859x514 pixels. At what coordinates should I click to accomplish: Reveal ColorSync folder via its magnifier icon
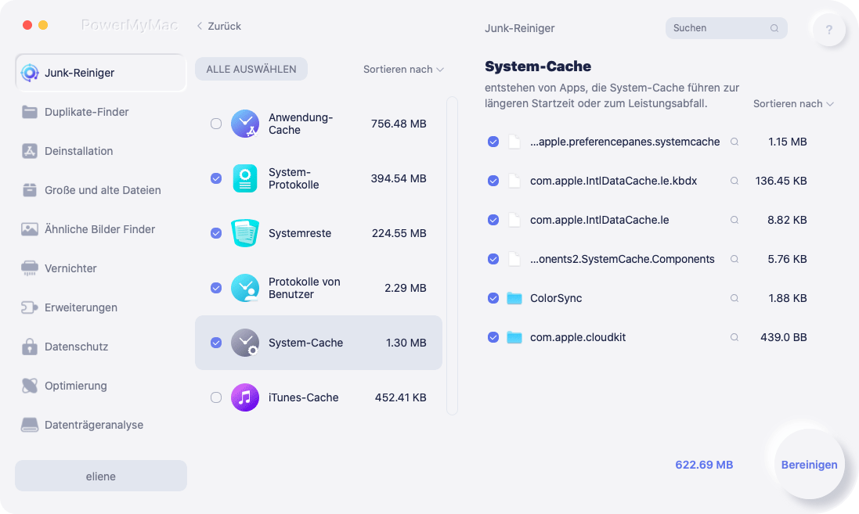click(734, 298)
